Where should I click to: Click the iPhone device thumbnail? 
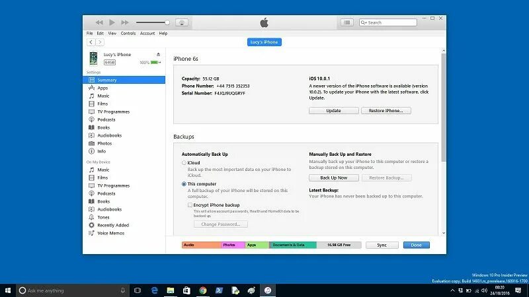tap(93, 58)
